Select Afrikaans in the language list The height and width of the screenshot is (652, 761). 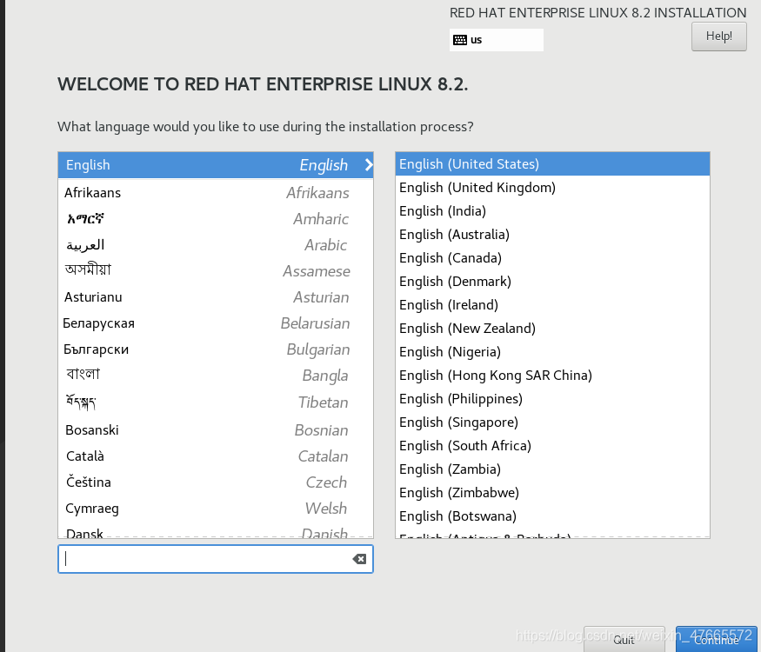(216, 193)
